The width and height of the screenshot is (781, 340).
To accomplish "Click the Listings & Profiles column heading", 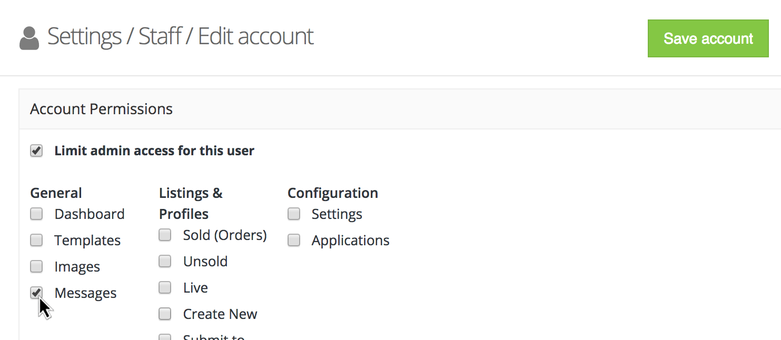I will [190, 203].
